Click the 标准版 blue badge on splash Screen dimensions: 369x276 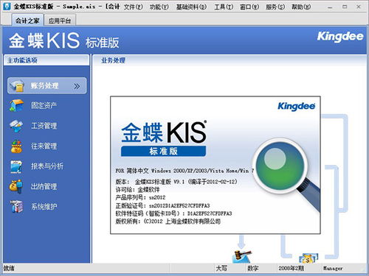[163, 151]
